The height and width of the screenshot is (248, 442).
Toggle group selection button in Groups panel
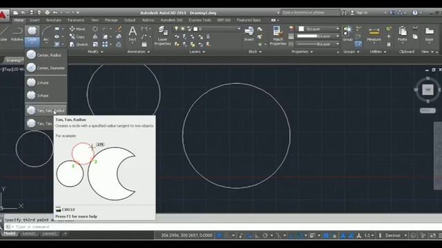tap(358, 44)
